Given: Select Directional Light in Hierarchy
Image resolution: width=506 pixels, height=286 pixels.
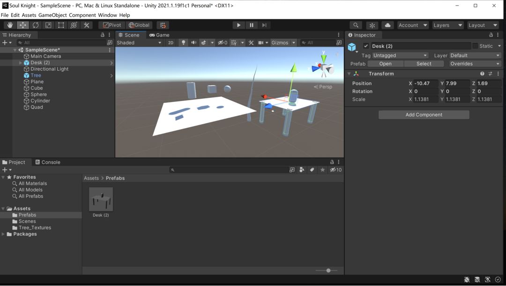Looking at the screenshot, I should pyautogui.click(x=49, y=69).
